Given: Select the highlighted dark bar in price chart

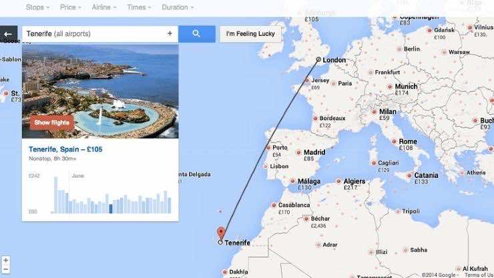Looking at the screenshot, I should pos(111,209).
